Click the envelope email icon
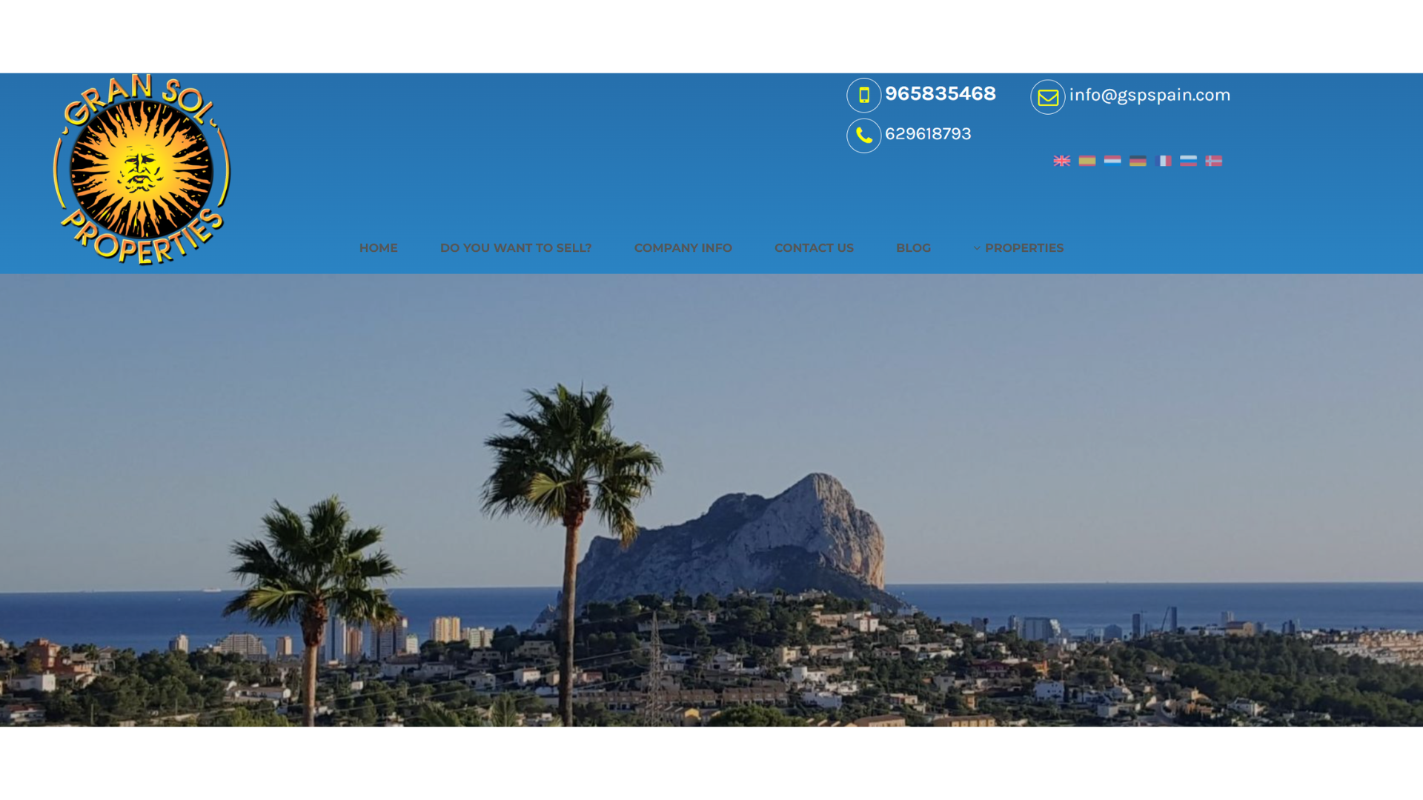1423x800 pixels. point(1048,97)
